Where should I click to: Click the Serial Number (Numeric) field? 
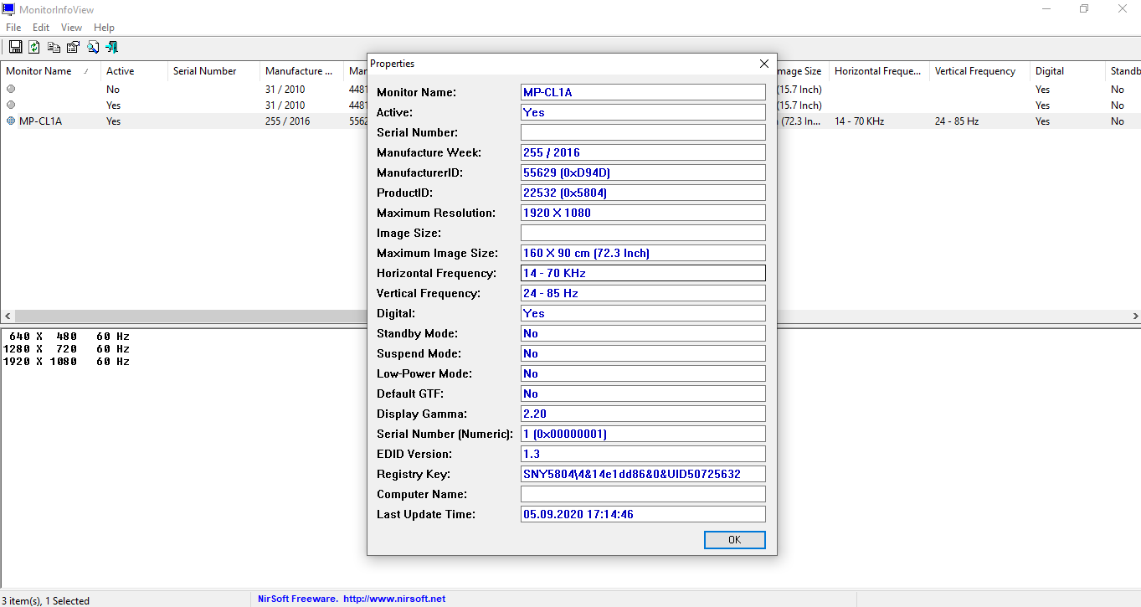pyautogui.click(x=643, y=434)
